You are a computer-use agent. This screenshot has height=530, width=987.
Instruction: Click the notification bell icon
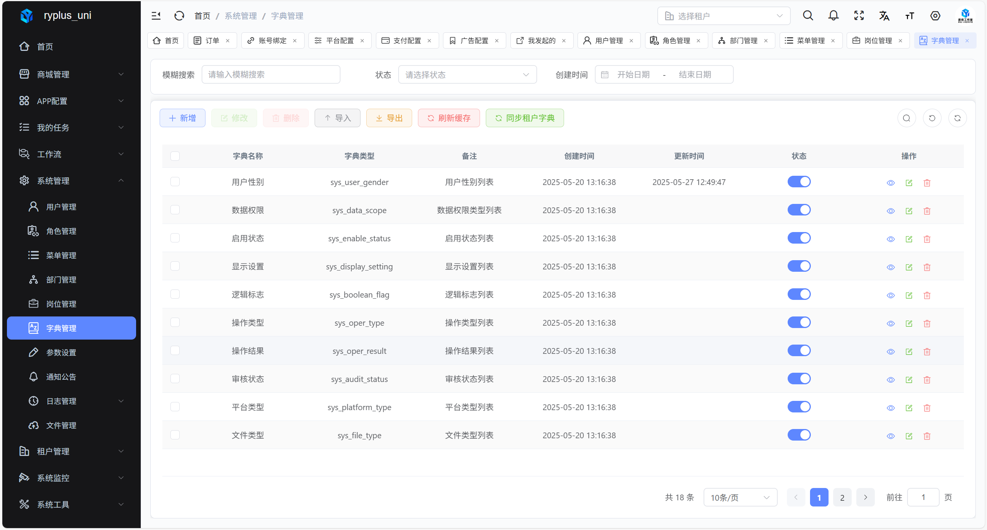(833, 16)
